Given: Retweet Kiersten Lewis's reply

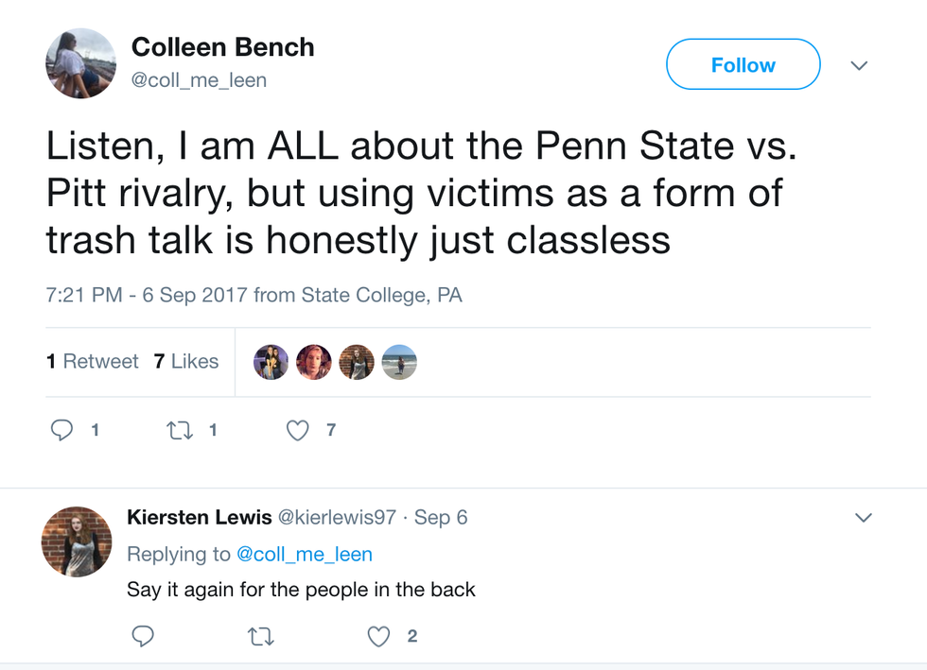Looking at the screenshot, I should (x=260, y=637).
